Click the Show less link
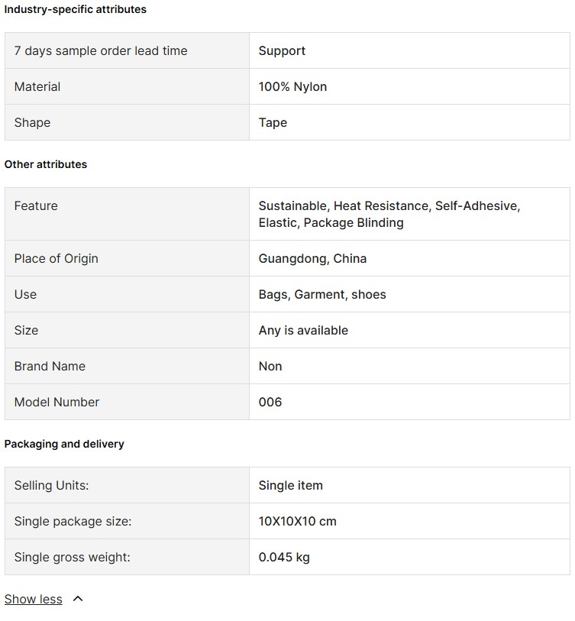 point(34,599)
